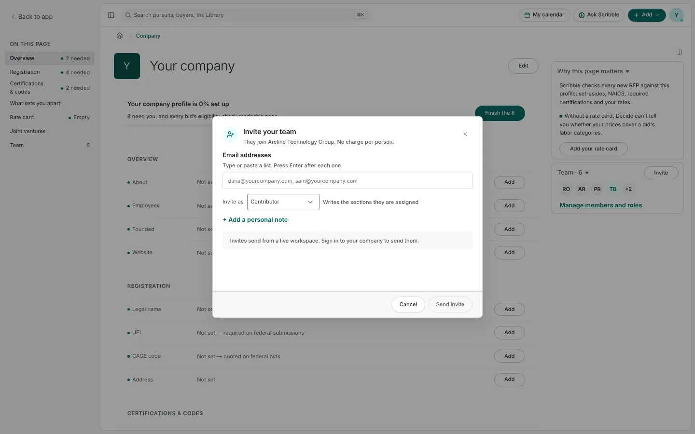Click Add button for UEI row

point(510,333)
